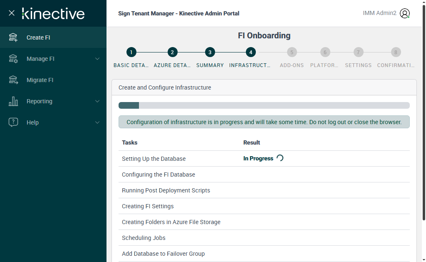This screenshot has height=262, width=426.
Task: Click the AZURE DETA… step label
Action: pos(172,65)
